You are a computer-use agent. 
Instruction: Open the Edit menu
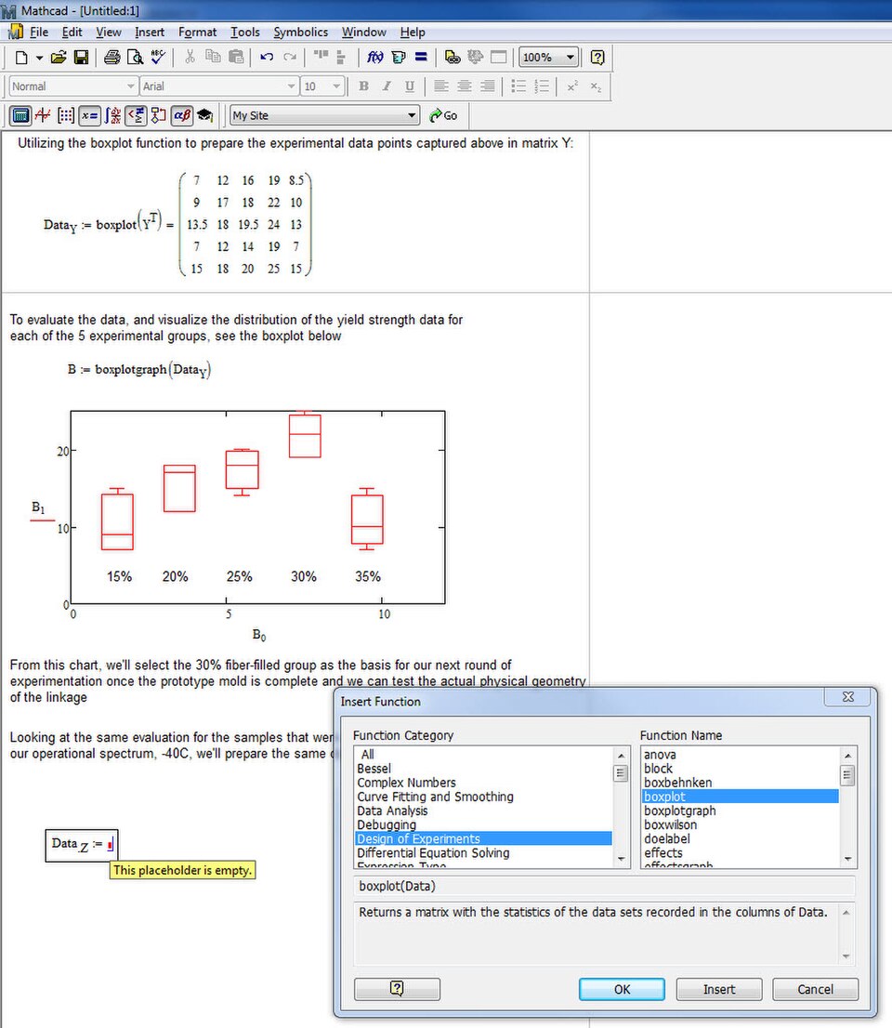click(x=72, y=33)
